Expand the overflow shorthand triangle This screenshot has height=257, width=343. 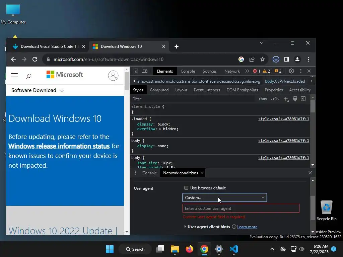point(160,129)
